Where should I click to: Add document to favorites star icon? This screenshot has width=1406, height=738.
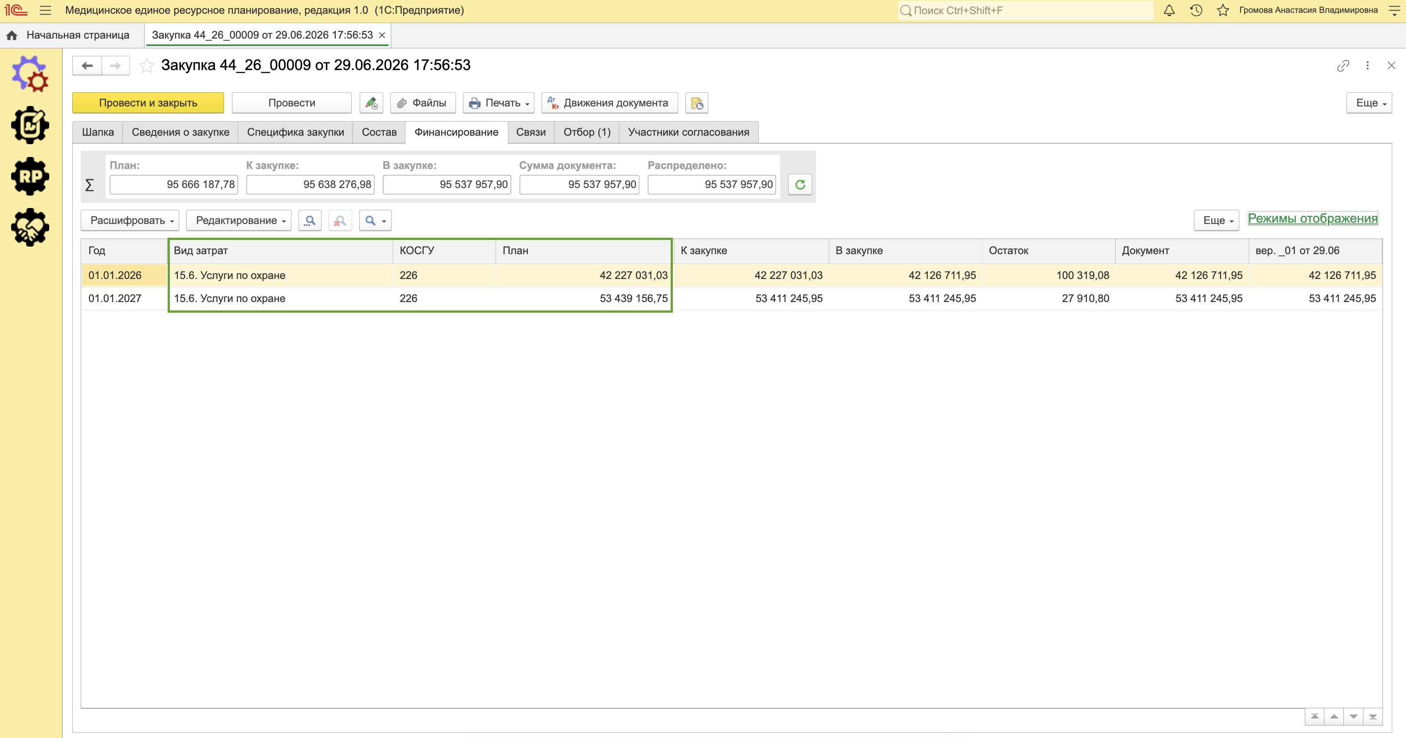coord(146,66)
